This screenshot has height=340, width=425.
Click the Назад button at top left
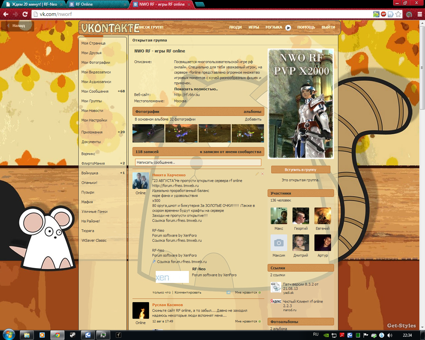tap(18, 26)
